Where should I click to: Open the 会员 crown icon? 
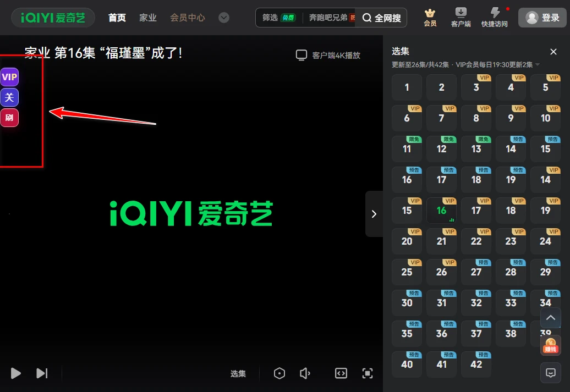(x=430, y=18)
